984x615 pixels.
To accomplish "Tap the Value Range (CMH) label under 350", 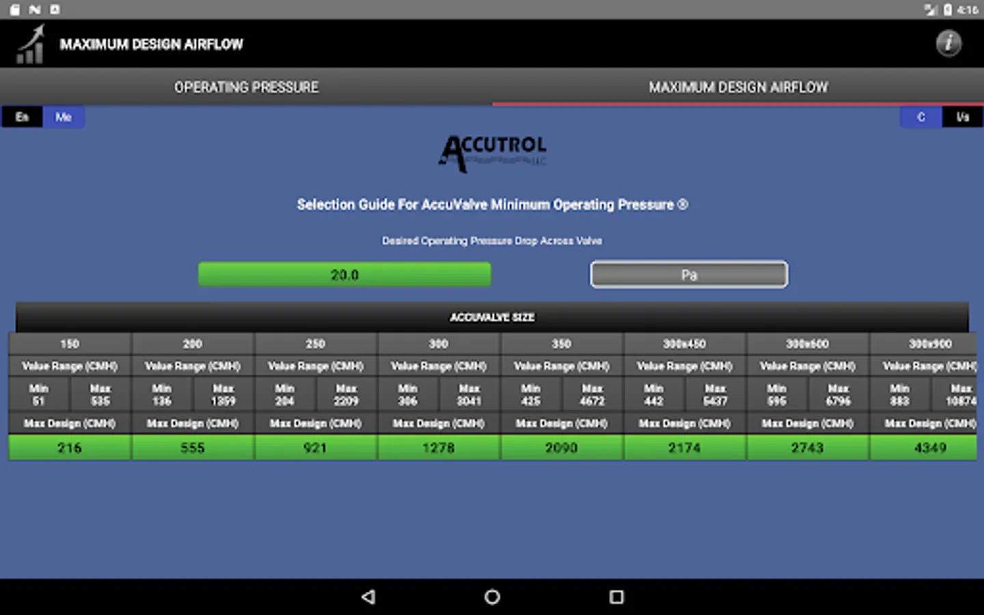I will click(562, 366).
